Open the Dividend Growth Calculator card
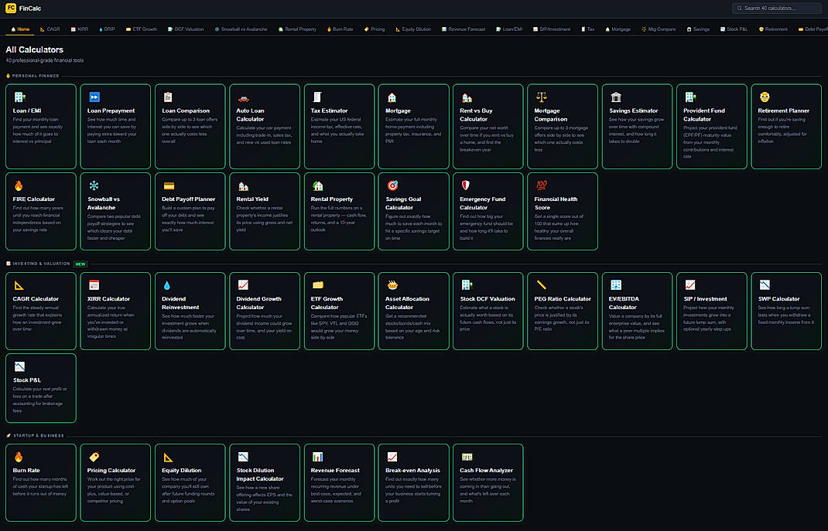The width and height of the screenshot is (828, 531). 265,311
